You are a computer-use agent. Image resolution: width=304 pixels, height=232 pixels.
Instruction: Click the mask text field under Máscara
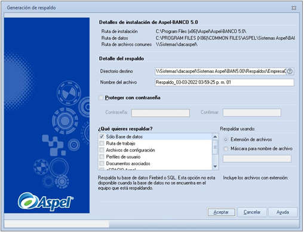point(257,159)
